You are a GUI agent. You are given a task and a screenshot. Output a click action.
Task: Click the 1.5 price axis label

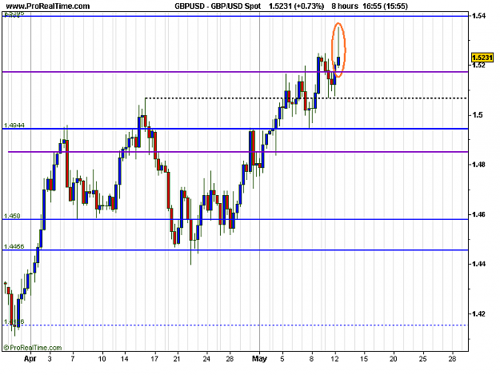(x=478, y=115)
